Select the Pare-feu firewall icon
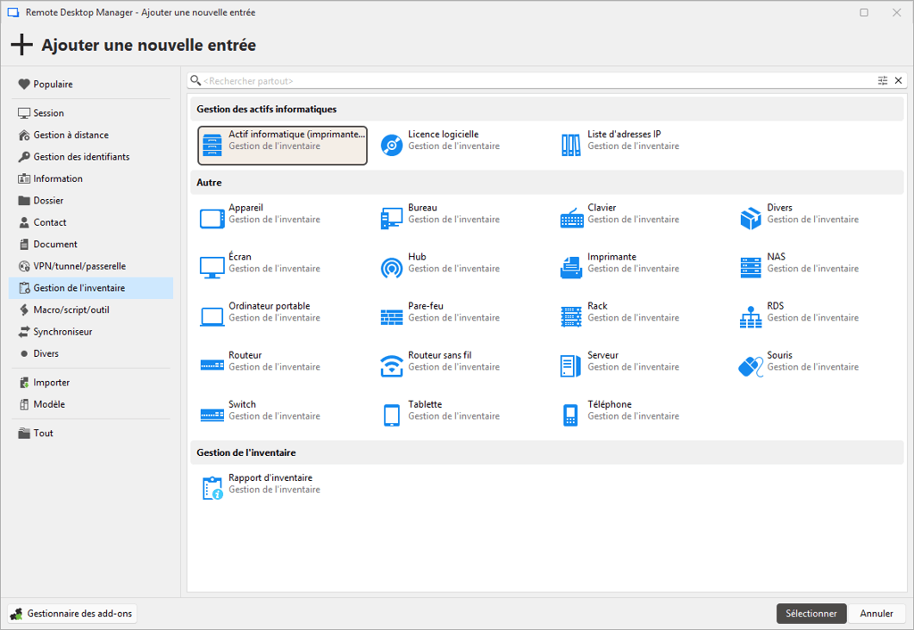The width and height of the screenshot is (914, 630). coord(391,317)
